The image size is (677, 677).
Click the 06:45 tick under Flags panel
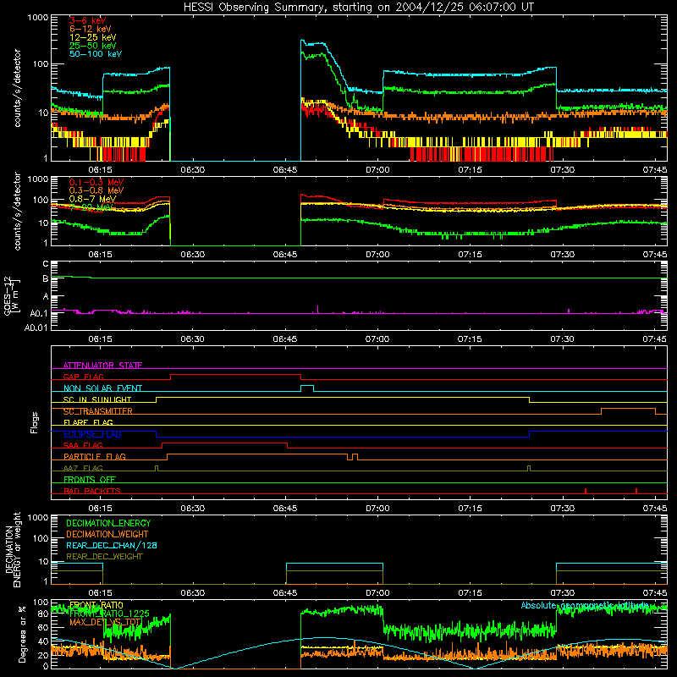click(x=285, y=509)
